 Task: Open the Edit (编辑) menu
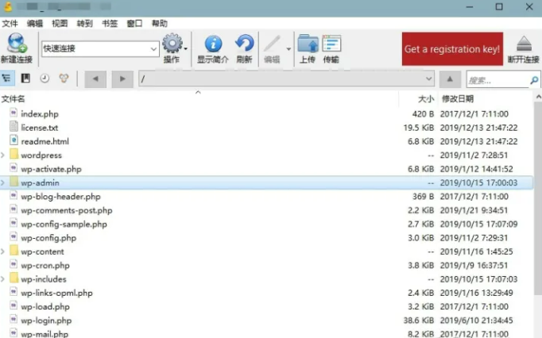point(35,24)
